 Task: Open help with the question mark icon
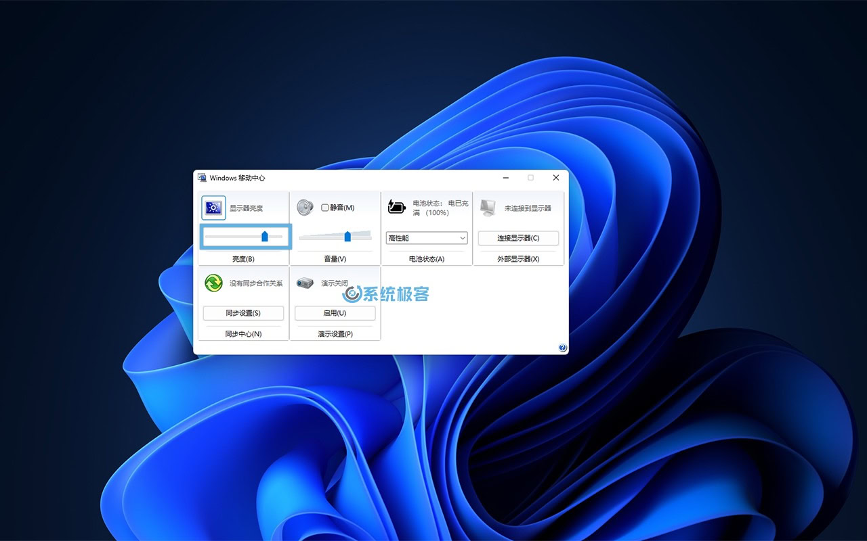(x=562, y=347)
